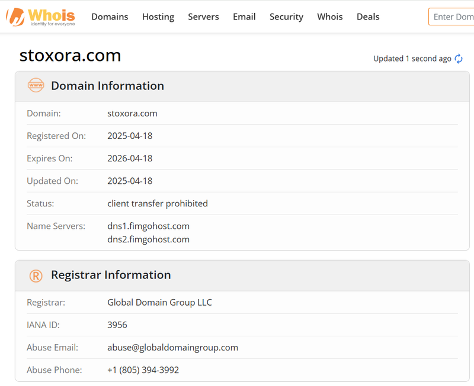
Task: Click the Domain value stoxora.com
Action: 132,113
